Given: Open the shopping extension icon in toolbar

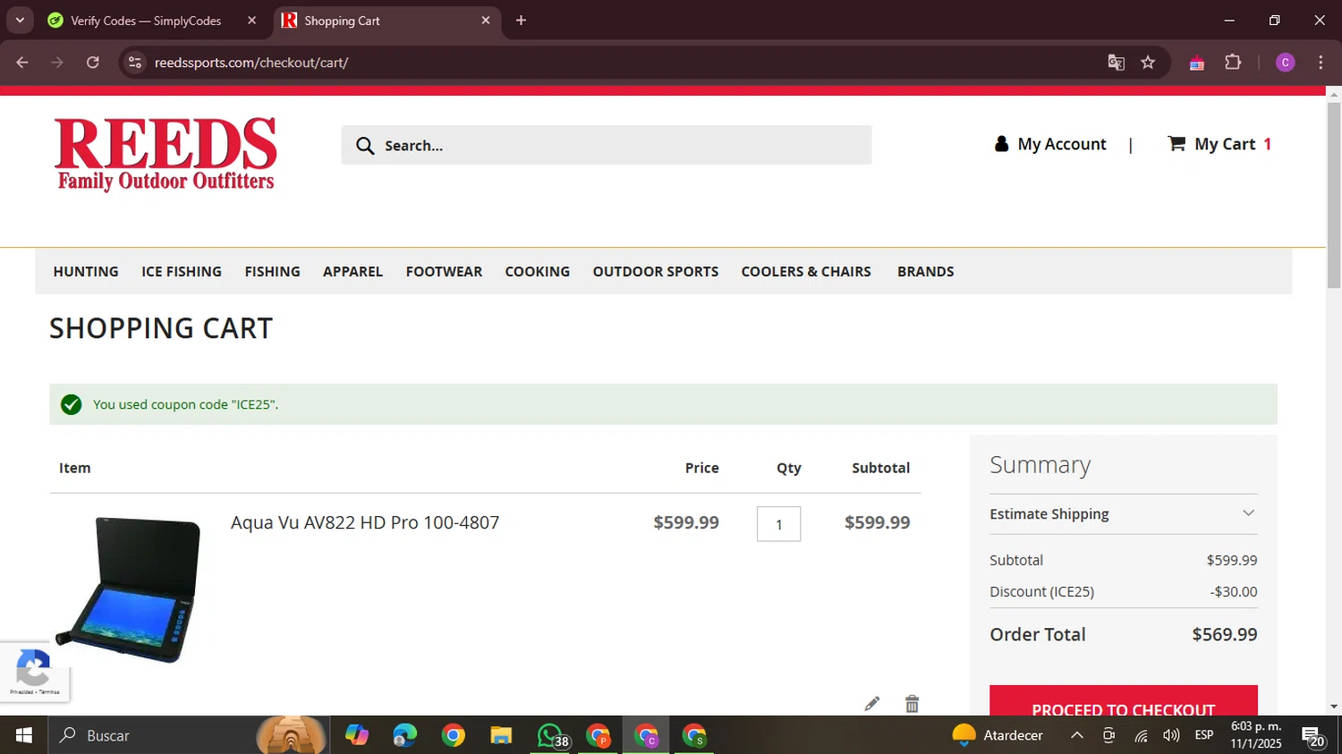Looking at the screenshot, I should click(1196, 63).
